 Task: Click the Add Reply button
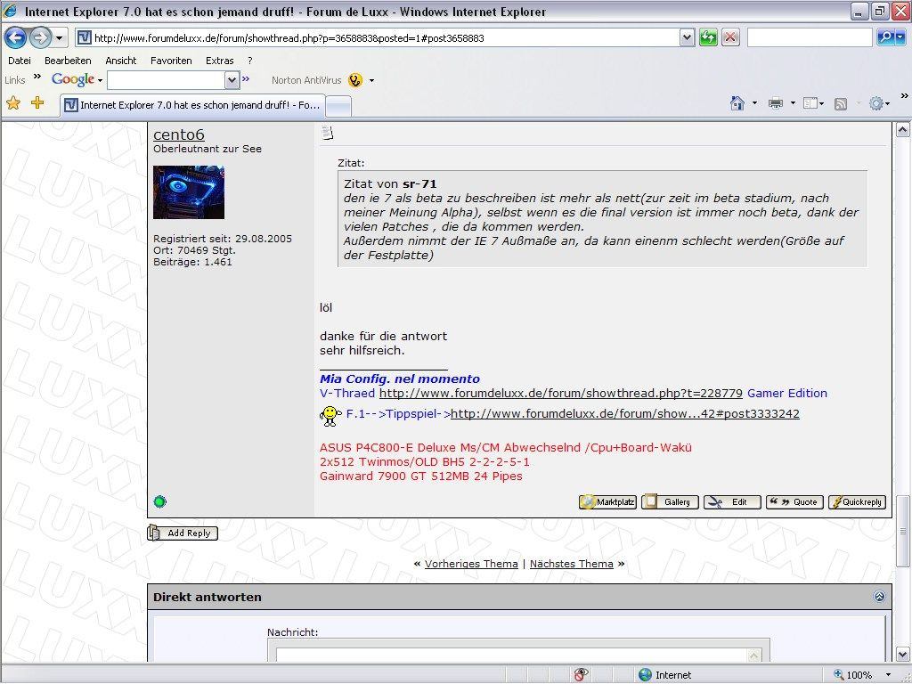point(183,533)
